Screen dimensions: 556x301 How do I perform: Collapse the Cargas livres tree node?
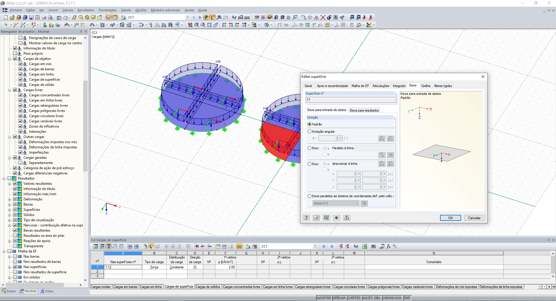point(10,90)
